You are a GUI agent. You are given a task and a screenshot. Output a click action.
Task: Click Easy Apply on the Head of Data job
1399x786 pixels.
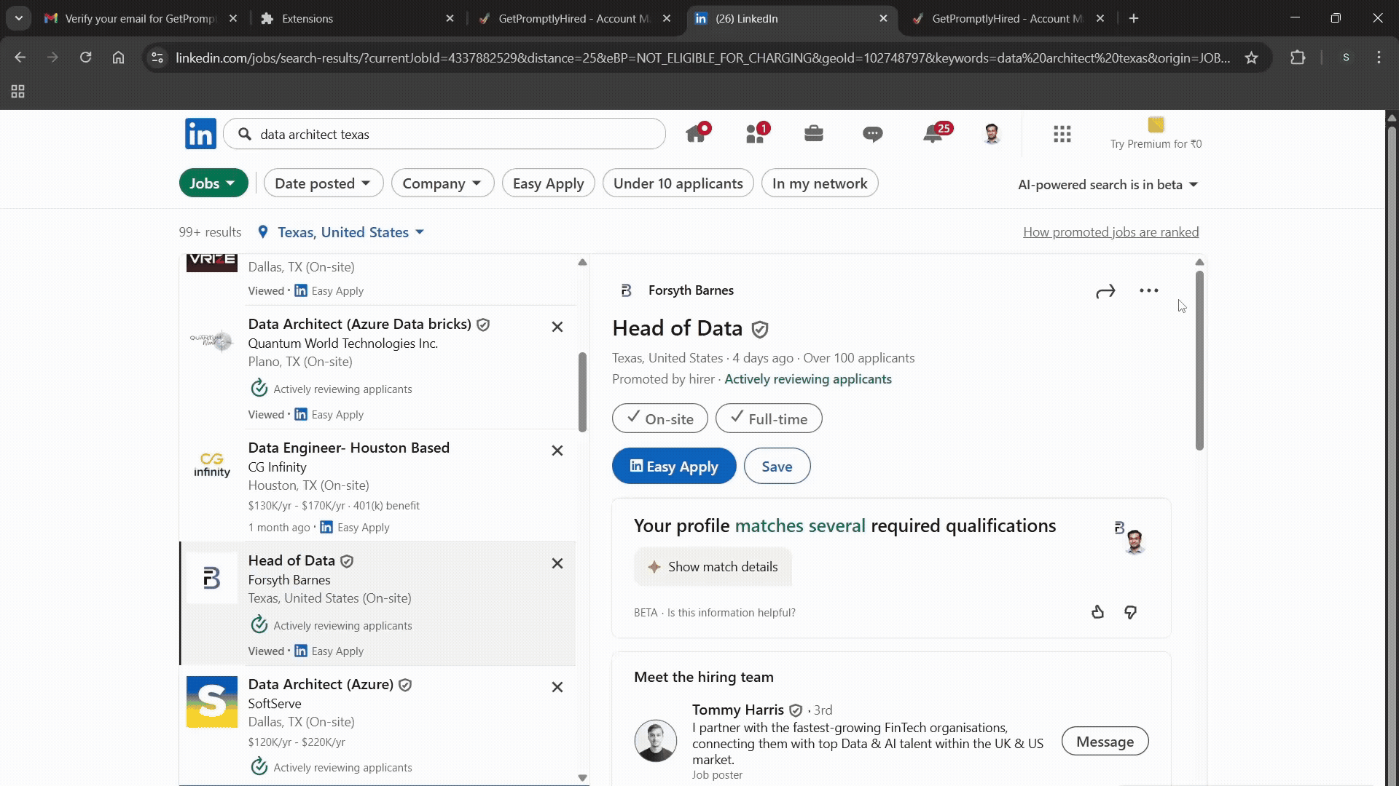tap(673, 466)
